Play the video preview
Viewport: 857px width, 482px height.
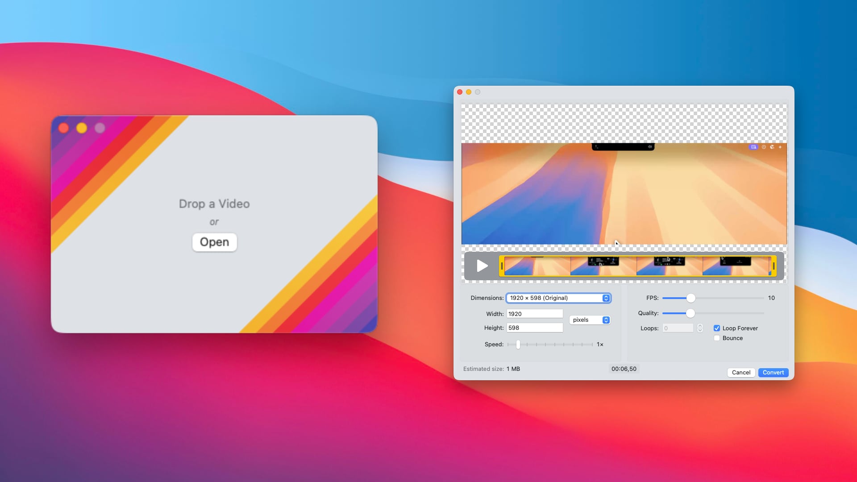click(x=482, y=266)
